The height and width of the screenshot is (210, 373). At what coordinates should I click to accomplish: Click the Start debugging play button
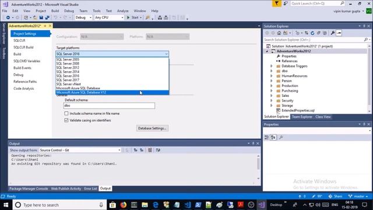(x=128, y=17)
